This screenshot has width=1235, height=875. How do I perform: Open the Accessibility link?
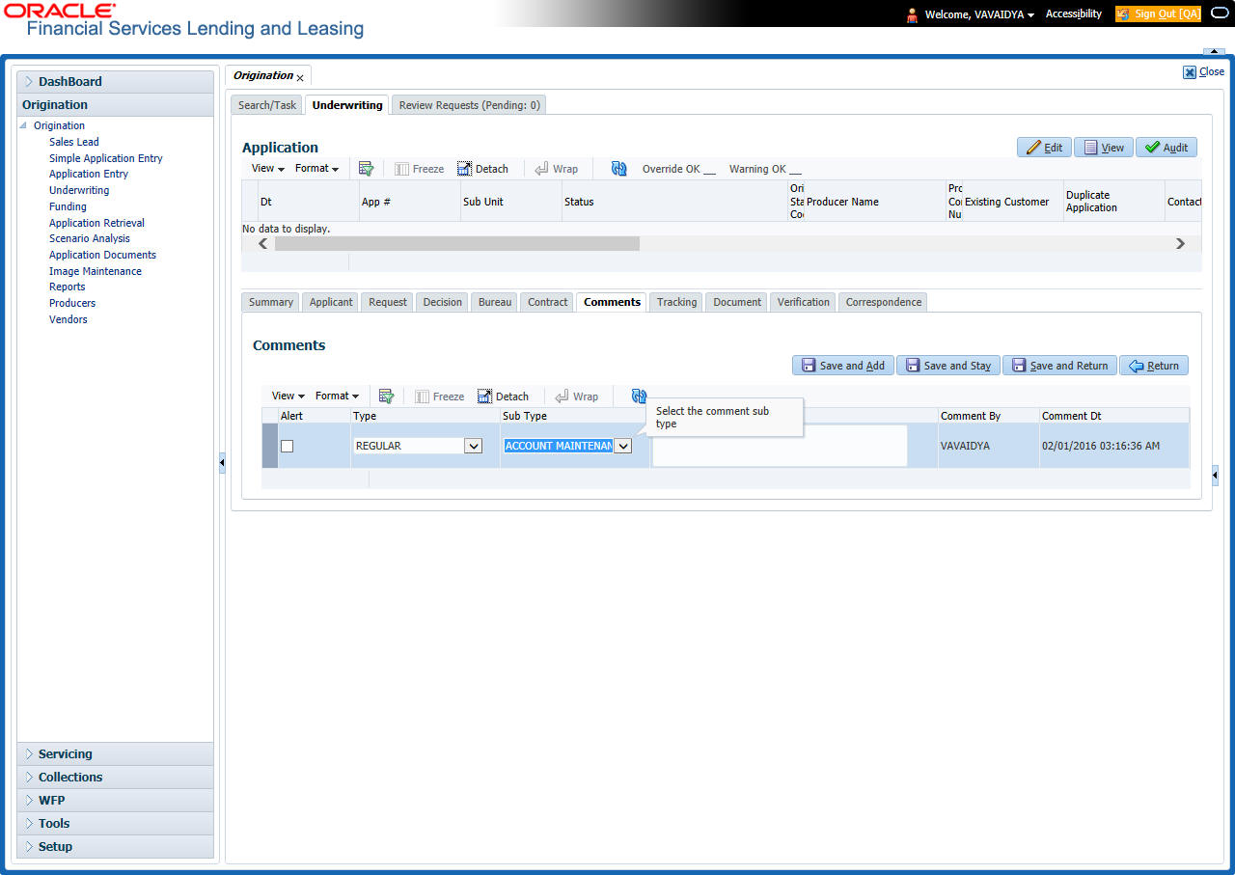tap(1074, 14)
